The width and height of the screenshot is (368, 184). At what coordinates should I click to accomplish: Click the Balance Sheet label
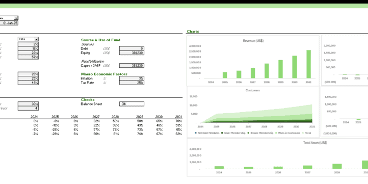92,104
